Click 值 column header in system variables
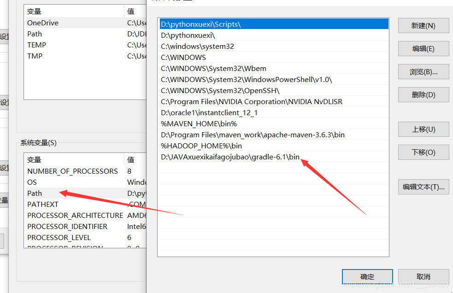Screen dimensions: 453x293 pyautogui.click(x=136, y=159)
